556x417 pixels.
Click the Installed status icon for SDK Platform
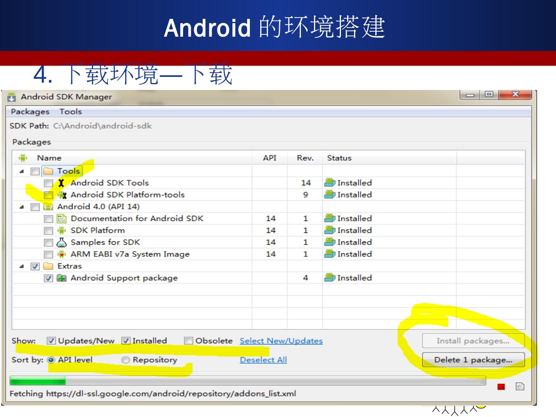coord(330,231)
